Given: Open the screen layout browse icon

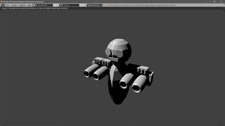Looking at the screenshot, I should click(35, 5).
